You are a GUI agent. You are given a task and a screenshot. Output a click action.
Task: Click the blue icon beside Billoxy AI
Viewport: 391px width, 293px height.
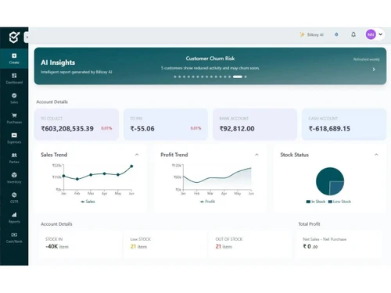point(336,34)
